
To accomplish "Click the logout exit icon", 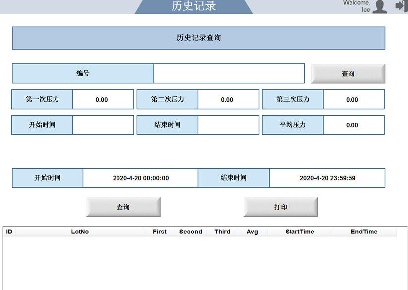I will click(x=401, y=6).
